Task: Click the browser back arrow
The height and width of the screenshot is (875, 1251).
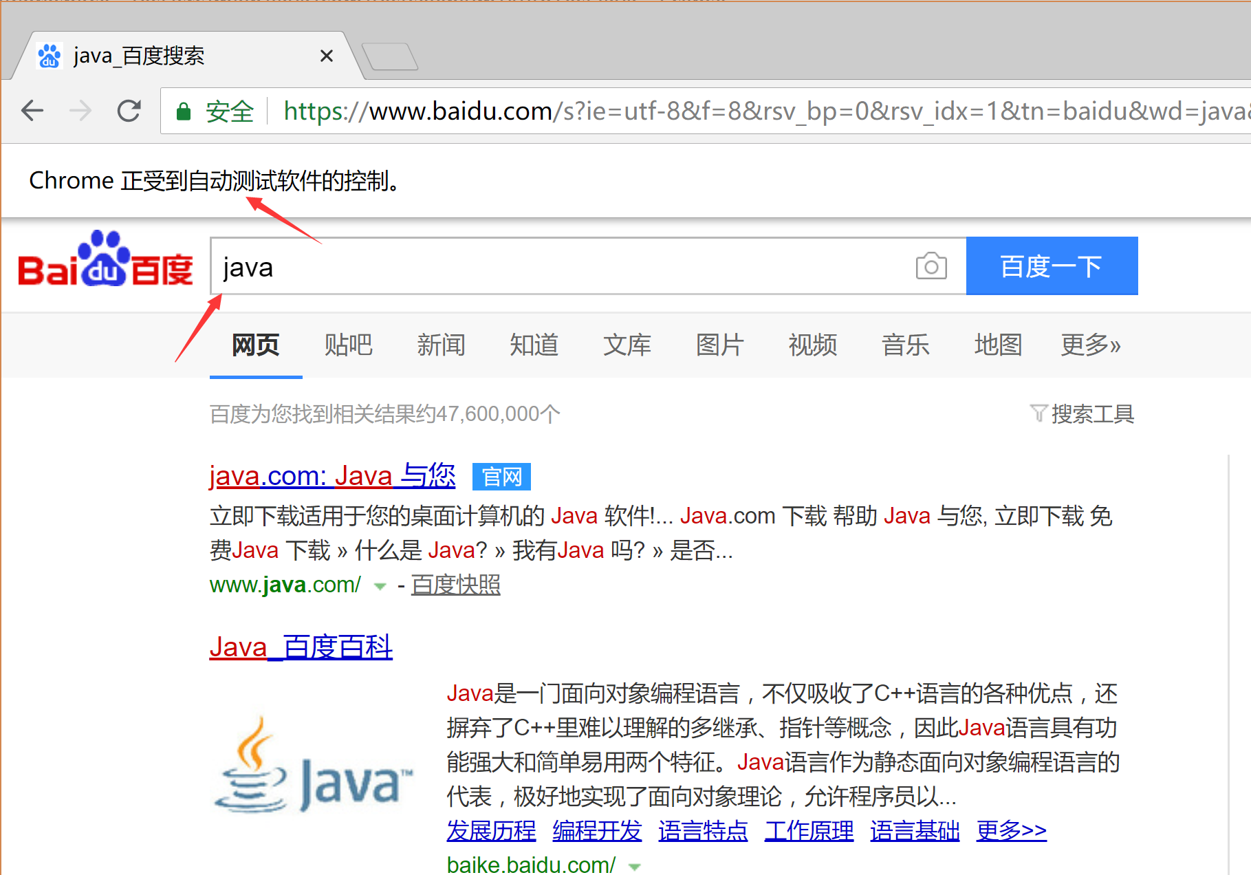Action: tap(32, 110)
